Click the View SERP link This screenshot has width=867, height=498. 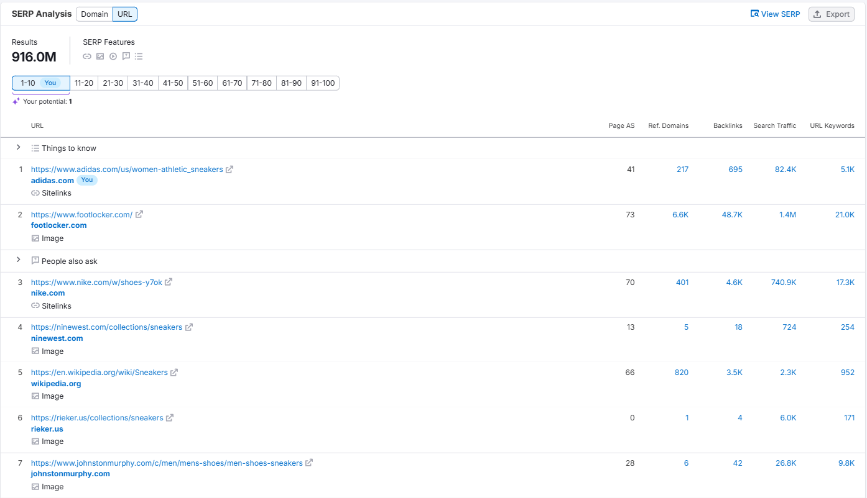tap(776, 14)
